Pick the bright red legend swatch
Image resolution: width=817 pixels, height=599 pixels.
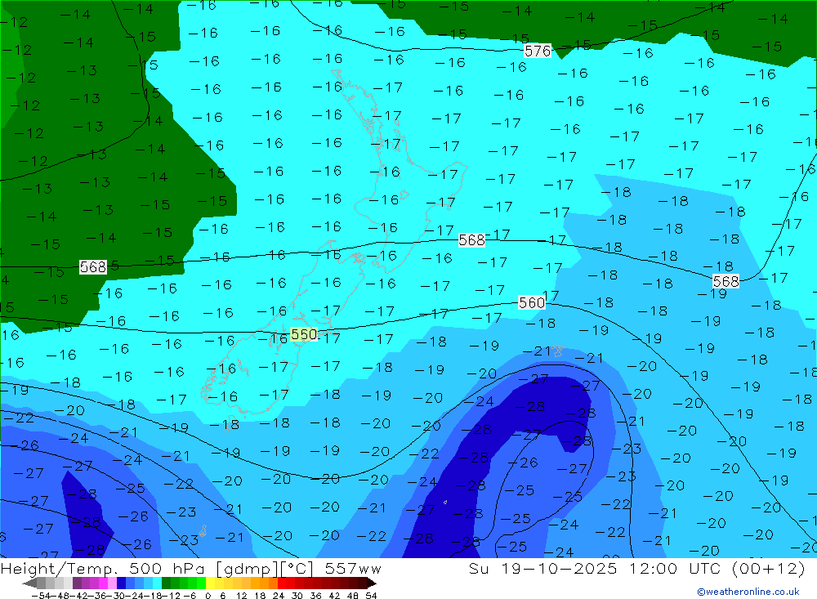coord(282,583)
